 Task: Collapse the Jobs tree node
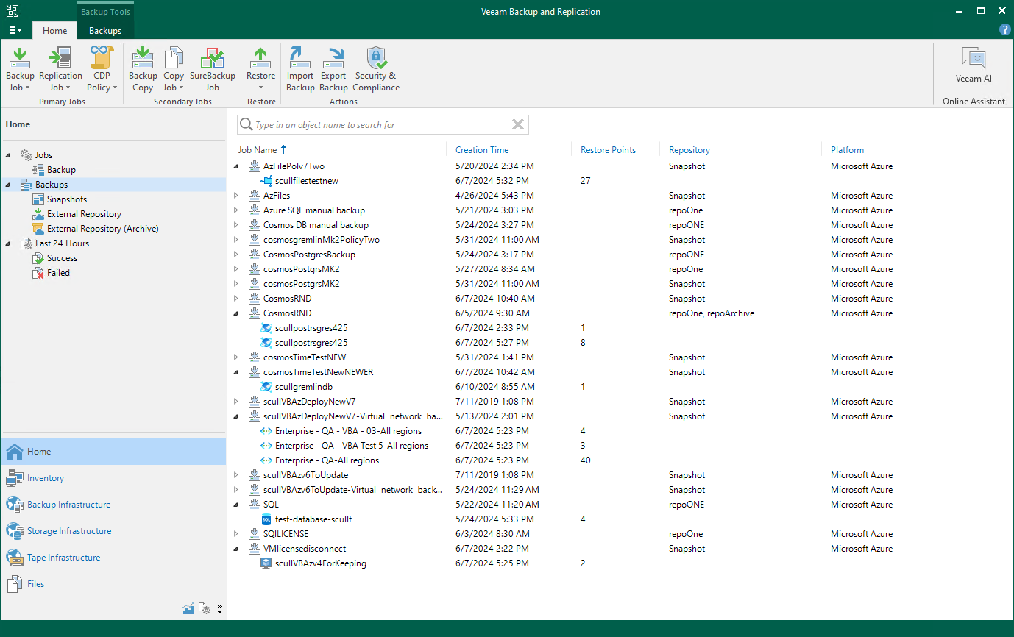[9, 155]
